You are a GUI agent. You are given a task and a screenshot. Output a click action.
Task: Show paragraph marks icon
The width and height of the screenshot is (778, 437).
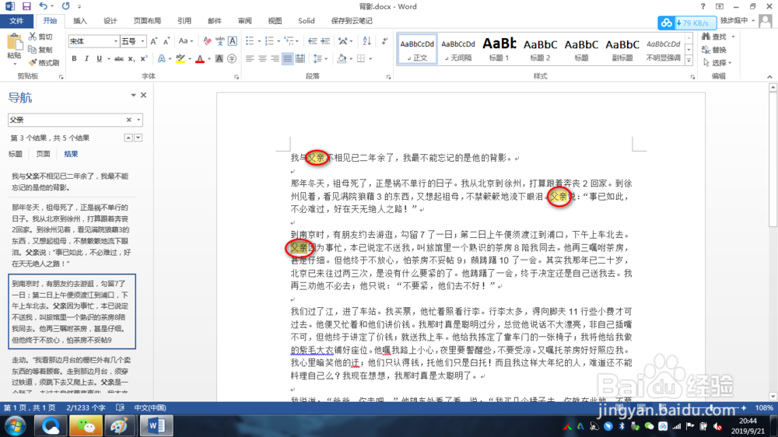click(x=384, y=41)
